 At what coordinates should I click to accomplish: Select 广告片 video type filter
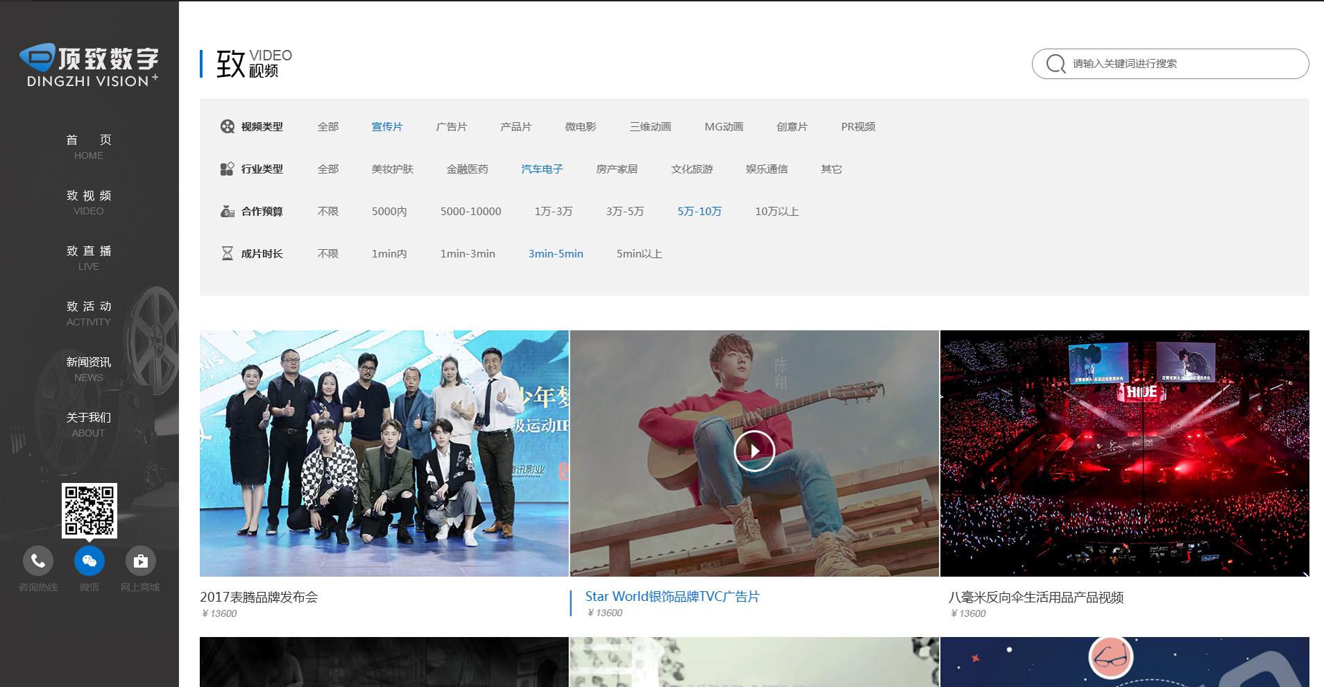451,127
